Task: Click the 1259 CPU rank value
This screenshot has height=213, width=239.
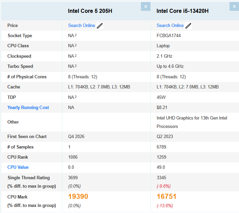Action: point(161,157)
